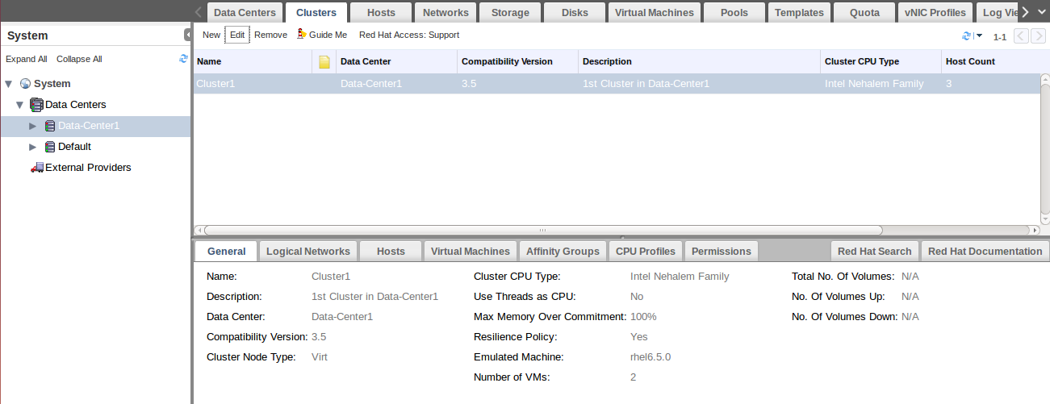Screen dimensions: 1050x404
Task: Open the Storage tab
Action: [x=510, y=12]
